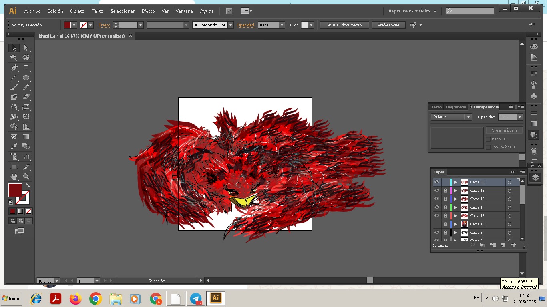547x307 pixels.
Task: Select the Free Transform tool
Action: tap(26, 117)
